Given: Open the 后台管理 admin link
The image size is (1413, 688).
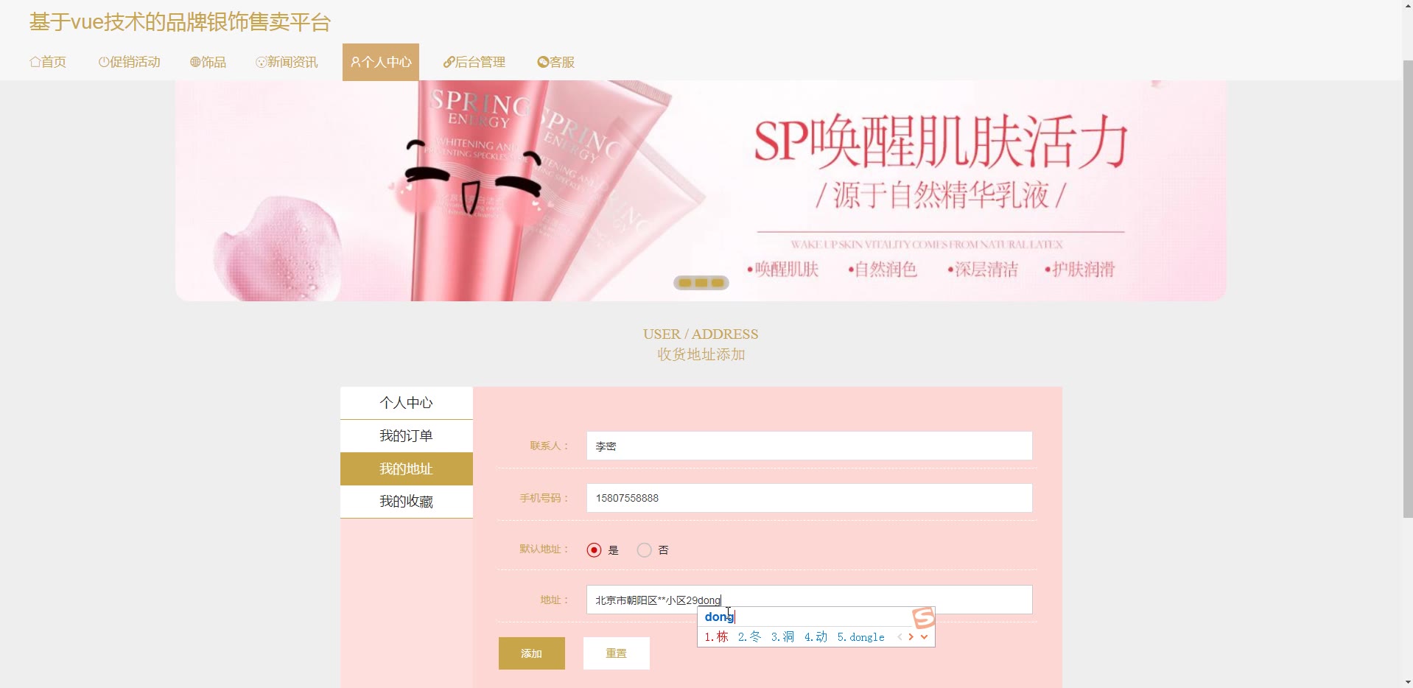Looking at the screenshot, I should [x=474, y=62].
